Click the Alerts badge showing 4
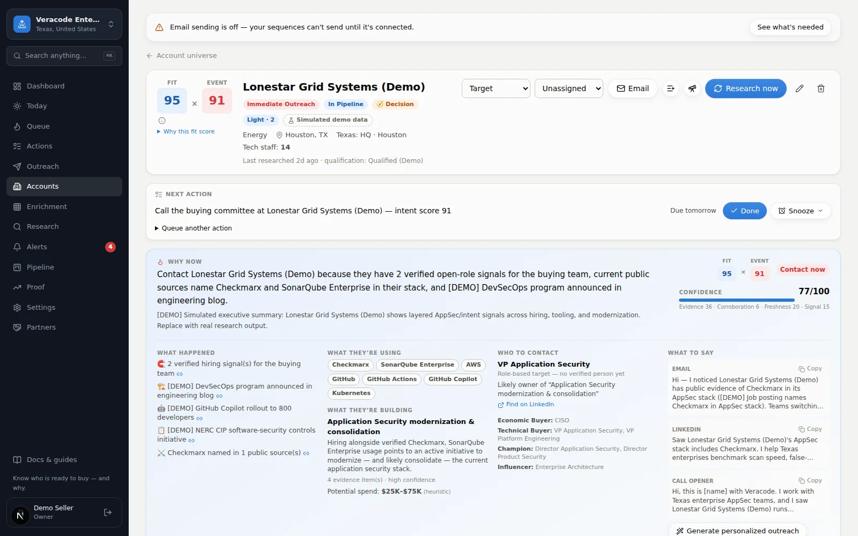 point(110,247)
